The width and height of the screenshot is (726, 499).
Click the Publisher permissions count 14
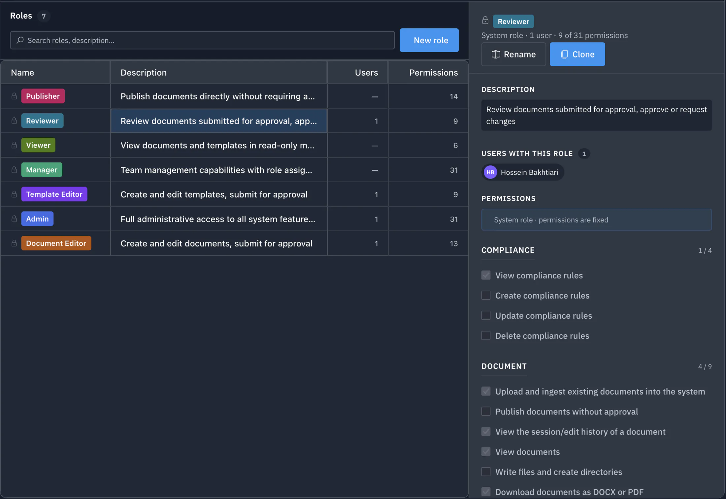click(x=454, y=96)
